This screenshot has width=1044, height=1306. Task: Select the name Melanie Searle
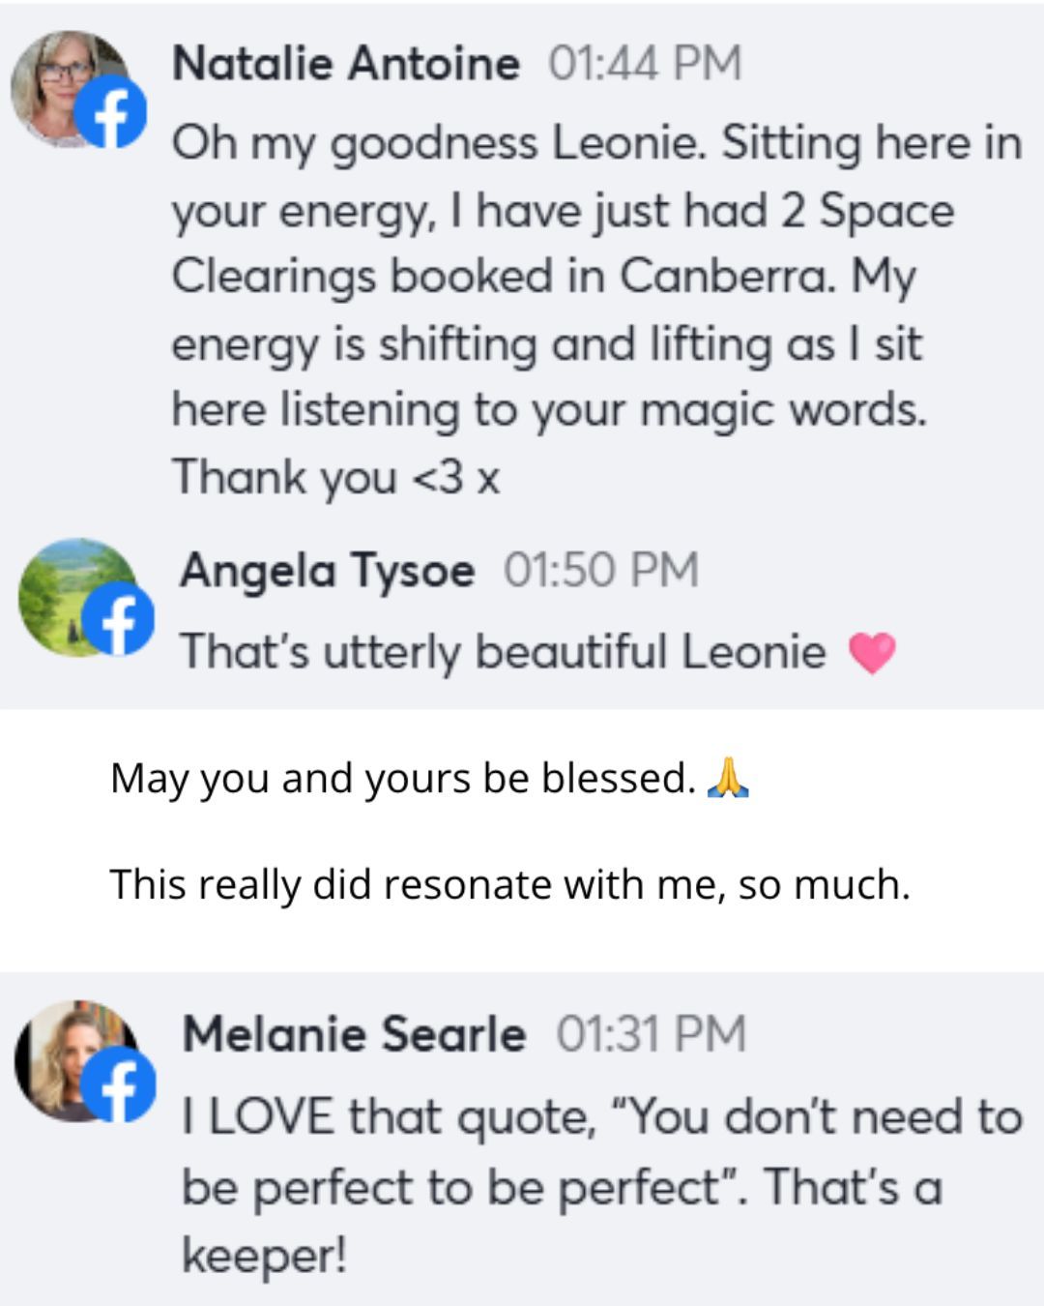tap(354, 1034)
